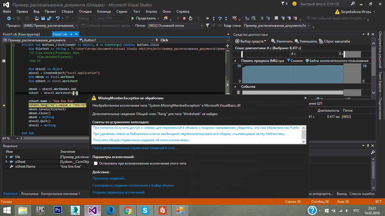Screen dimensions: 385x216
Task: Click the Open File folder icon
Action: 37,18
